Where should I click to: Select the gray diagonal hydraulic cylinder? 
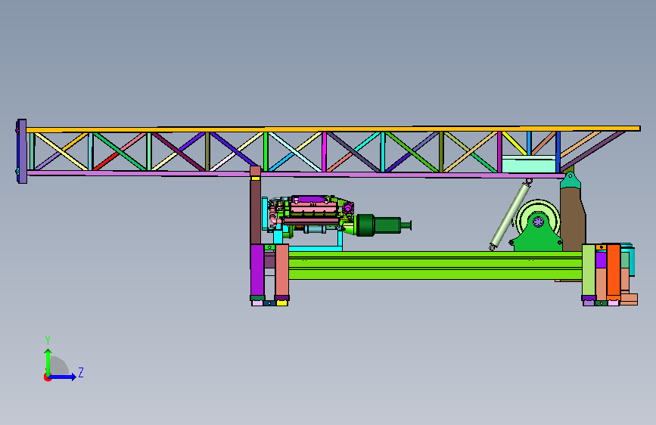[510, 215]
